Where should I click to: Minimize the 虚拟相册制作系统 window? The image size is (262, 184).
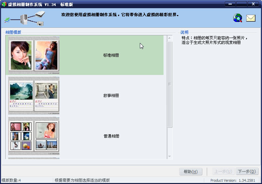[230, 4]
